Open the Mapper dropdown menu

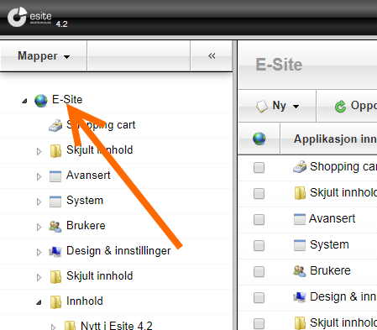click(44, 56)
